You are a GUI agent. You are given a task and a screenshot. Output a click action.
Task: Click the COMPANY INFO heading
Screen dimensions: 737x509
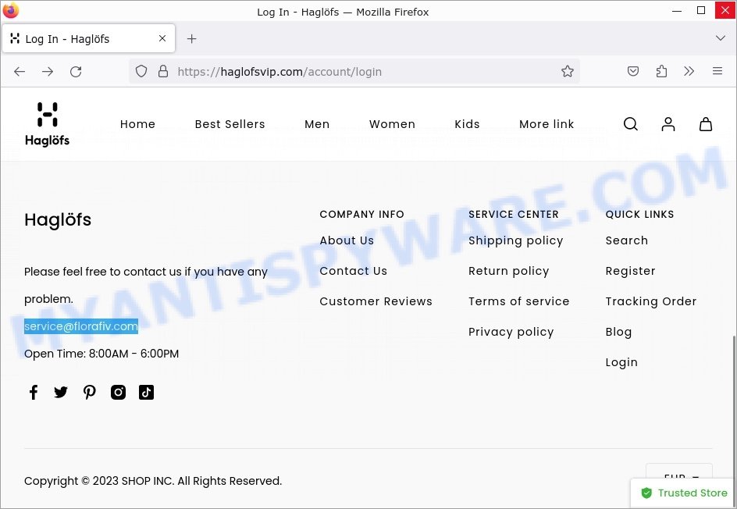click(362, 215)
